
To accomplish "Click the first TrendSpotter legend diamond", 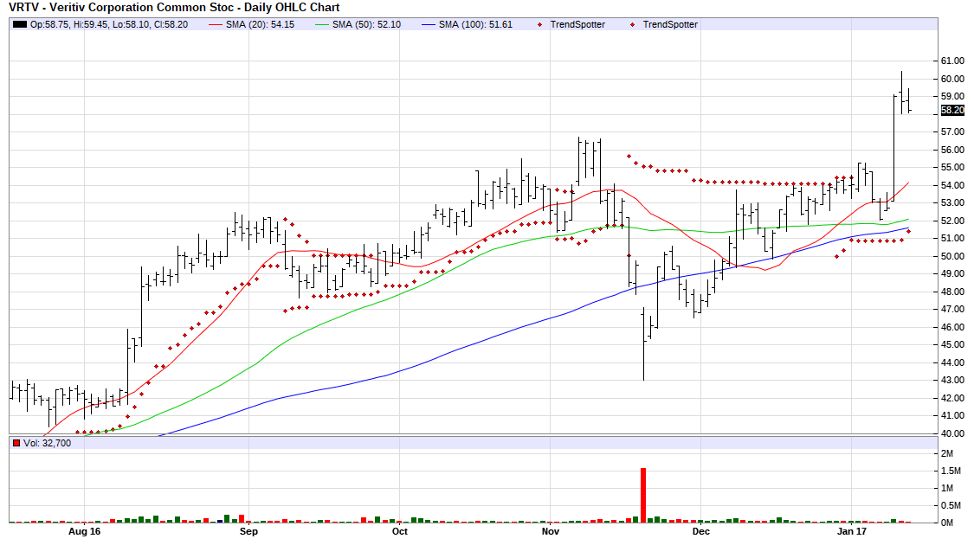I will pos(539,25).
